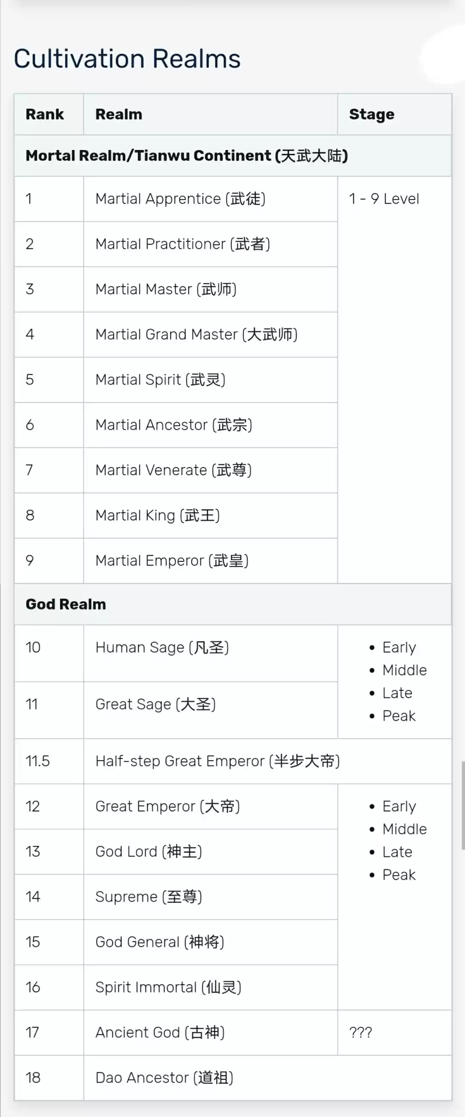Click the Realm column header

(119, 115)
